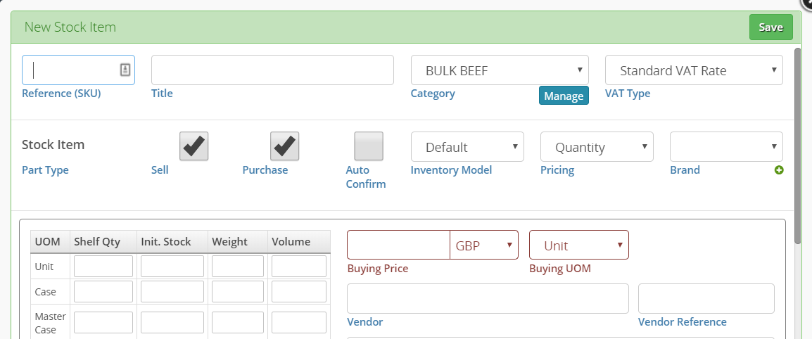Image resolution: width=812 pixels, height=339 pixels.
Task: Click the close icon at top-right corner
Action: pos(807,3)
